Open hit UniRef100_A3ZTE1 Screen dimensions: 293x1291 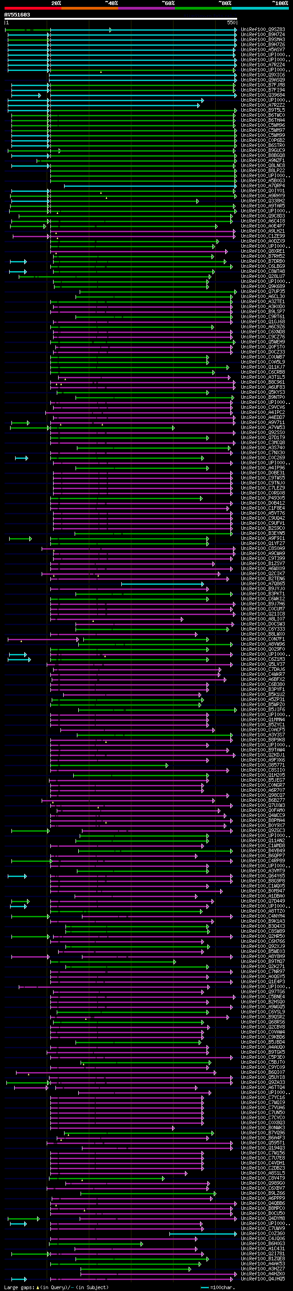click(263, 302)
